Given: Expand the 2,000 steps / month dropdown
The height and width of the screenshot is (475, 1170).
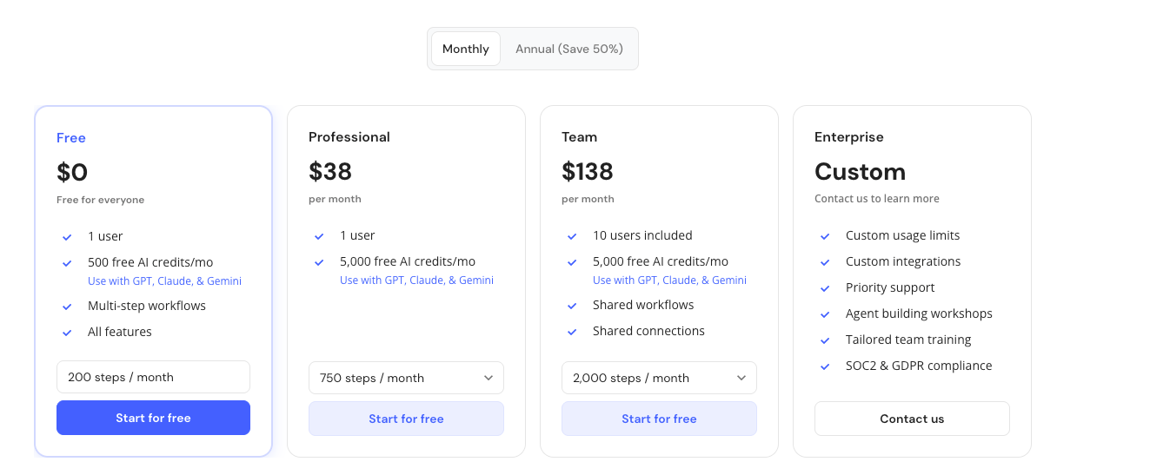Looking at the screenshot, I should point(659,378).
